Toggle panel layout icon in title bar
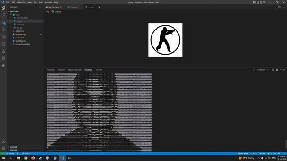The height and width of the screenshot is (161, 287). click(258, 2)
